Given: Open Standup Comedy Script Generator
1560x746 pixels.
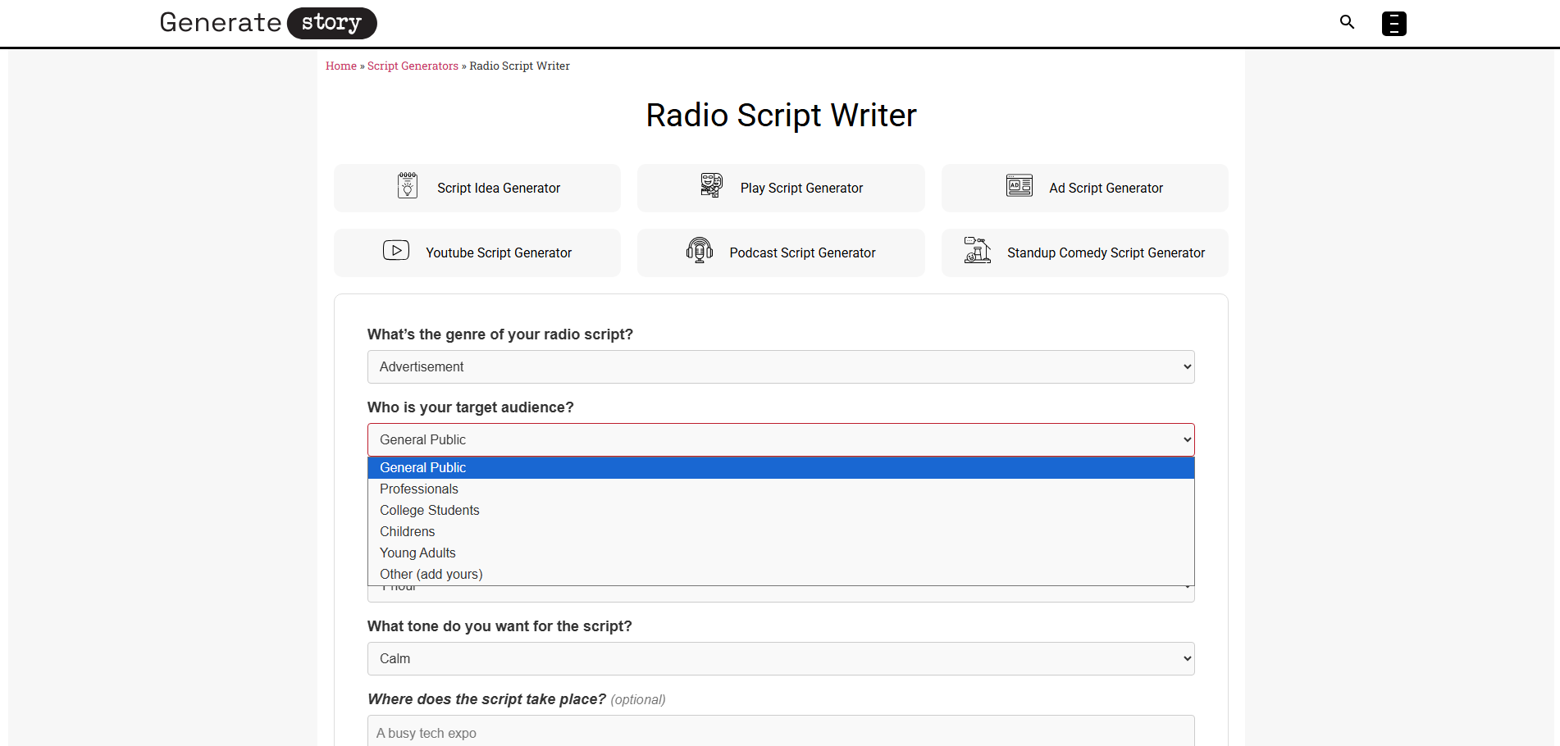Looking at the screenshot, I should click(x=1084, y=252).
